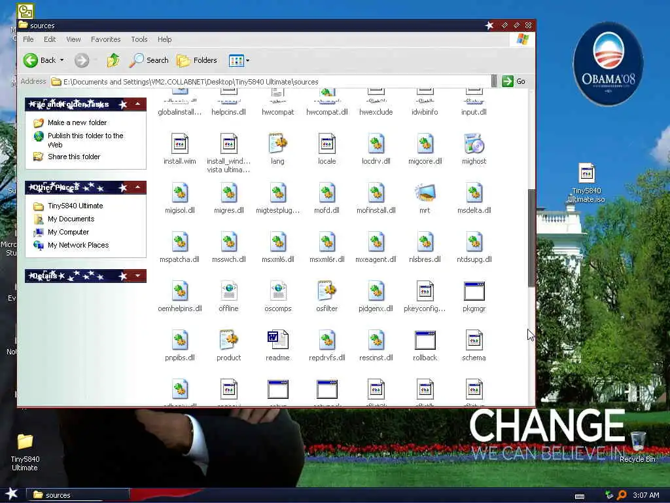Select the readme Word document icon
The width and height of the screenshot is (670, 503).
(277, 341)
